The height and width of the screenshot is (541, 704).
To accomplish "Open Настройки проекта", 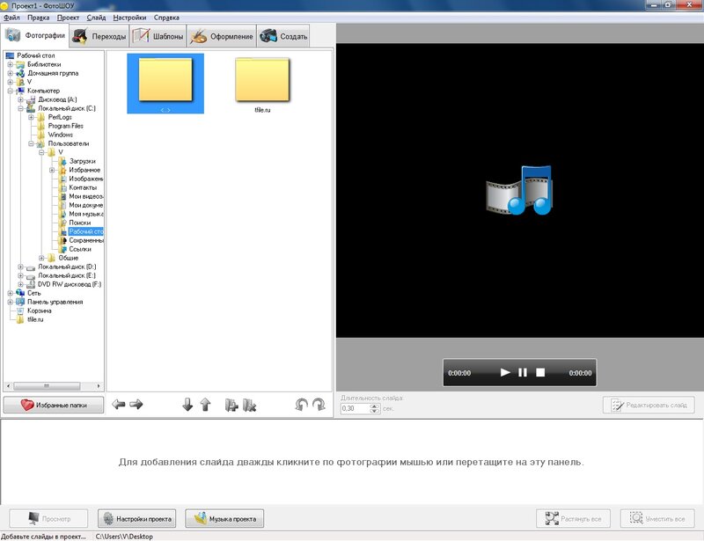I will point(137,518).
